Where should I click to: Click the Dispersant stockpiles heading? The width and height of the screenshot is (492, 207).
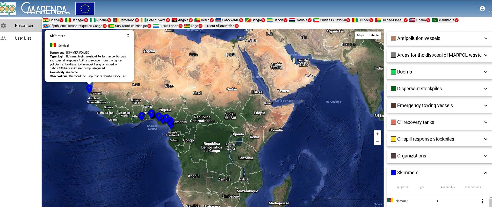coord(419,89)
